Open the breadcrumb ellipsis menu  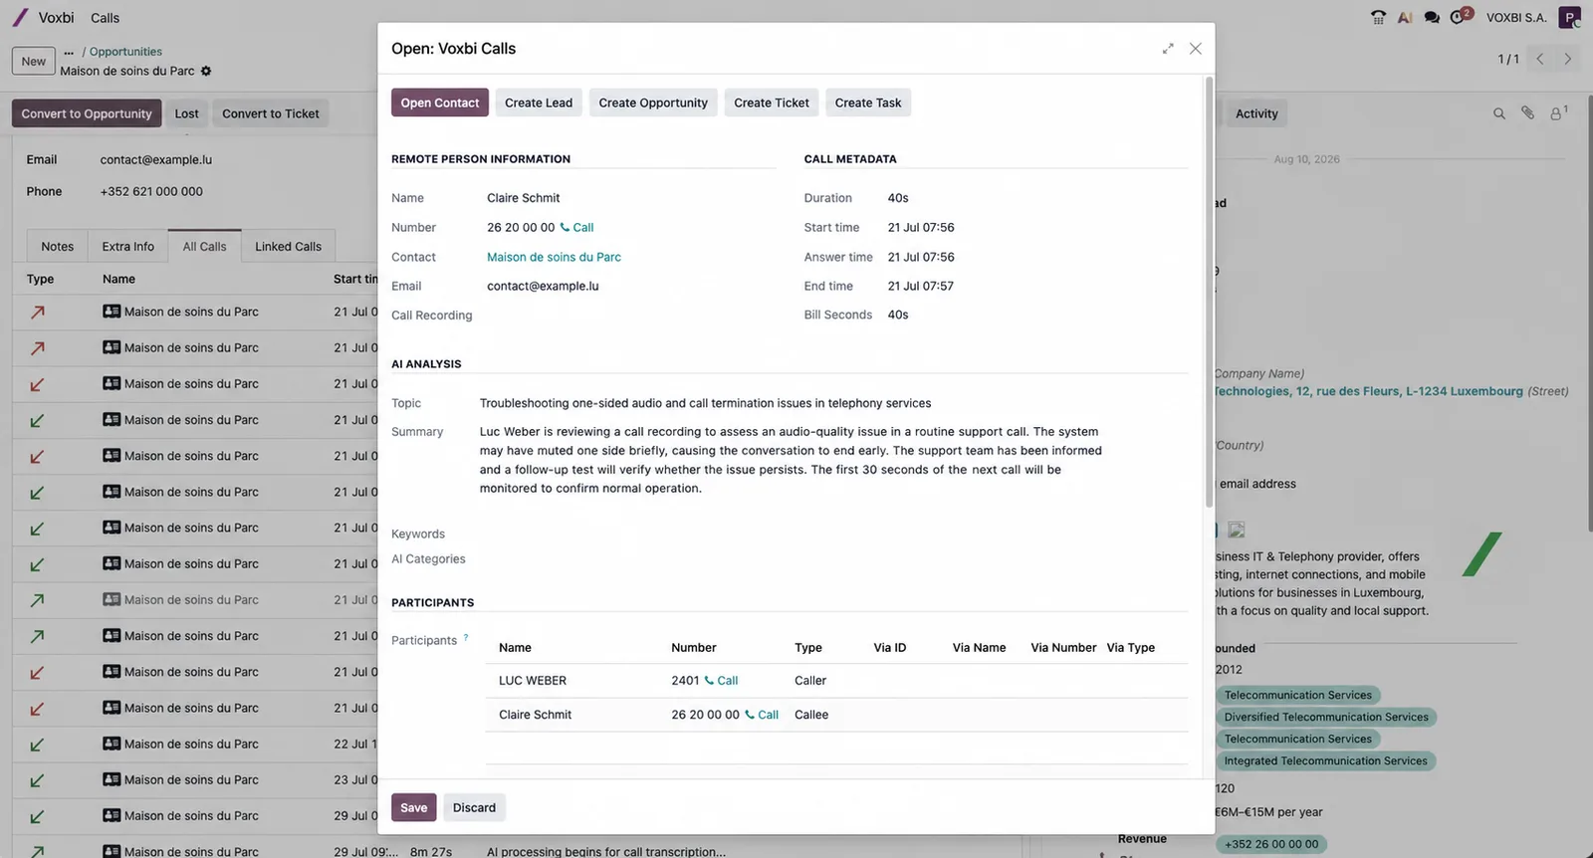point(69,52)
